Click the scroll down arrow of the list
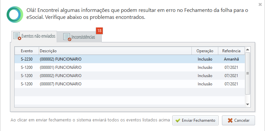Screen dimensions: 265x131 (247, 104)
